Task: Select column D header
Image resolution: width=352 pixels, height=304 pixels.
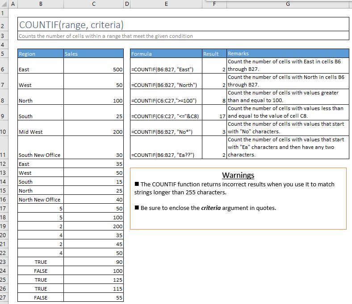Action: click(x=127, y=4)
